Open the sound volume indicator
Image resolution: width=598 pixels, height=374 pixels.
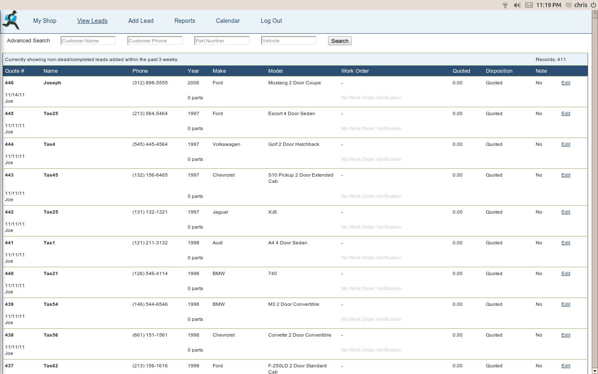click(517, 5)
